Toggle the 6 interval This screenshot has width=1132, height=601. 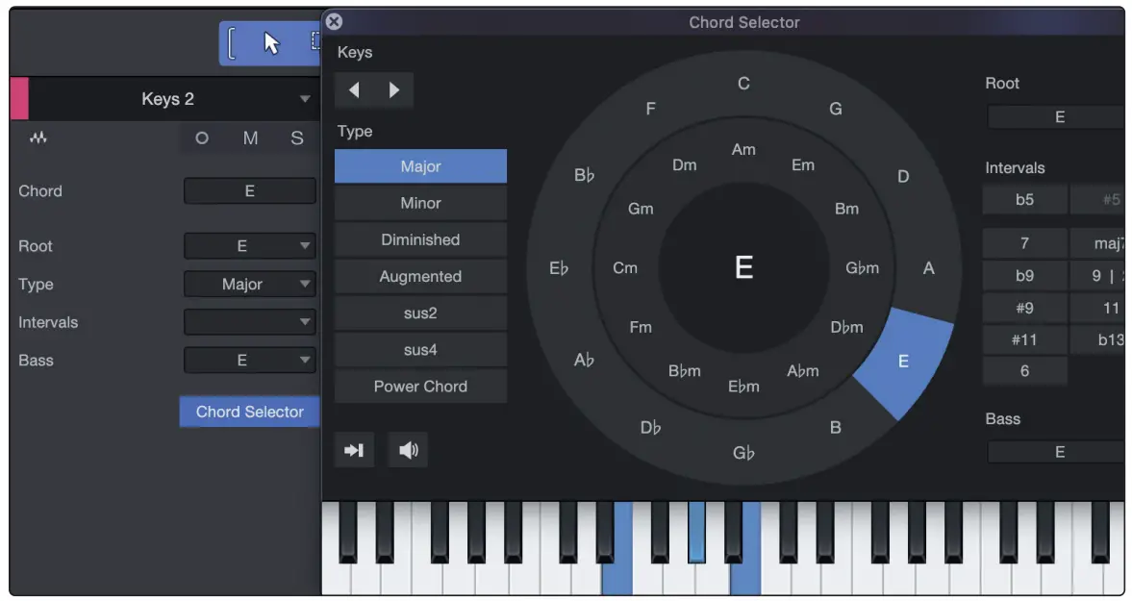point(1024,371)
